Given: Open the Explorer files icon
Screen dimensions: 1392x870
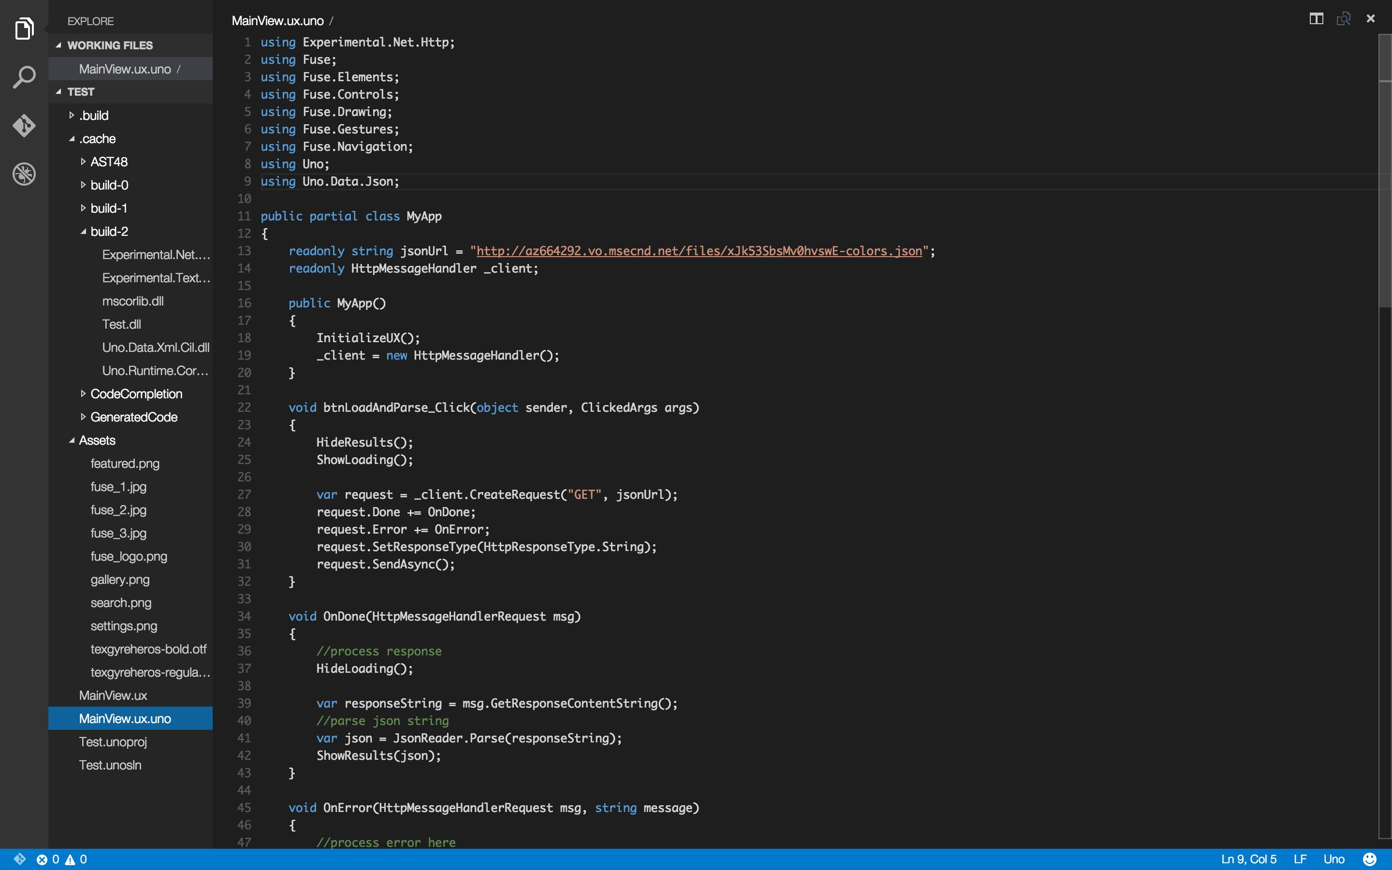Looking at the screenshot, I should coord(24,28).
